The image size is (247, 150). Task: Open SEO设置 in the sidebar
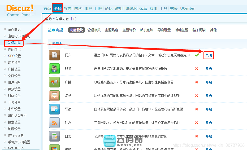click(x=14, y=56)
